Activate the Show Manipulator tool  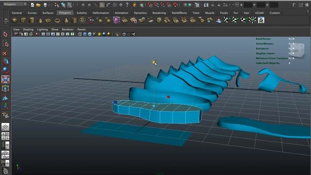coord(5,106)
